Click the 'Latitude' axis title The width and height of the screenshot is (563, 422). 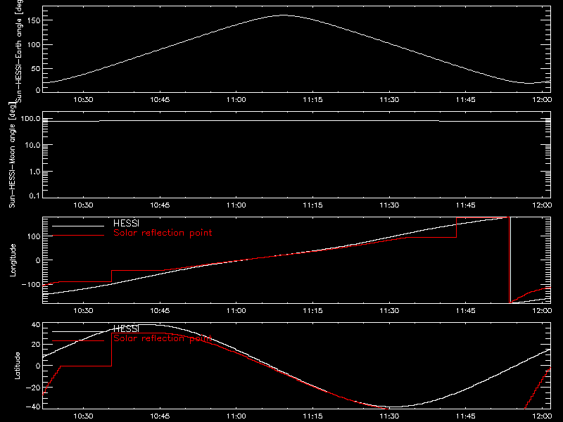coord(17,366)
